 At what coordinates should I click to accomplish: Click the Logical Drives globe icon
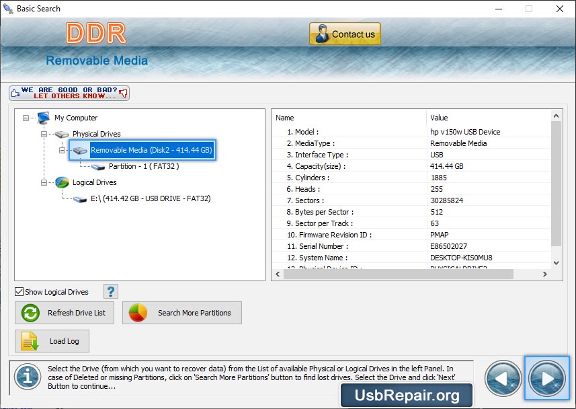tap(62, 182)
